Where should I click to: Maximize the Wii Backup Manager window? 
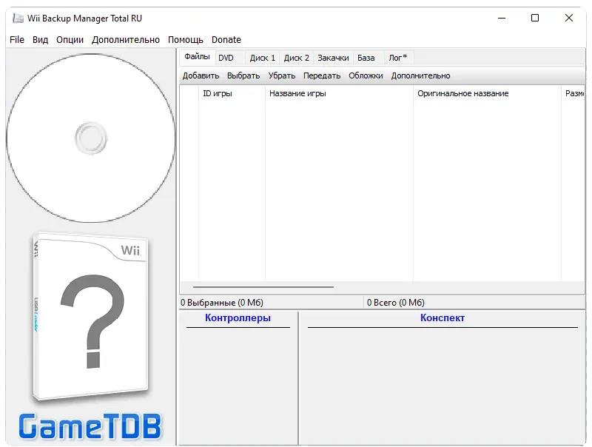tap(535, 18)
